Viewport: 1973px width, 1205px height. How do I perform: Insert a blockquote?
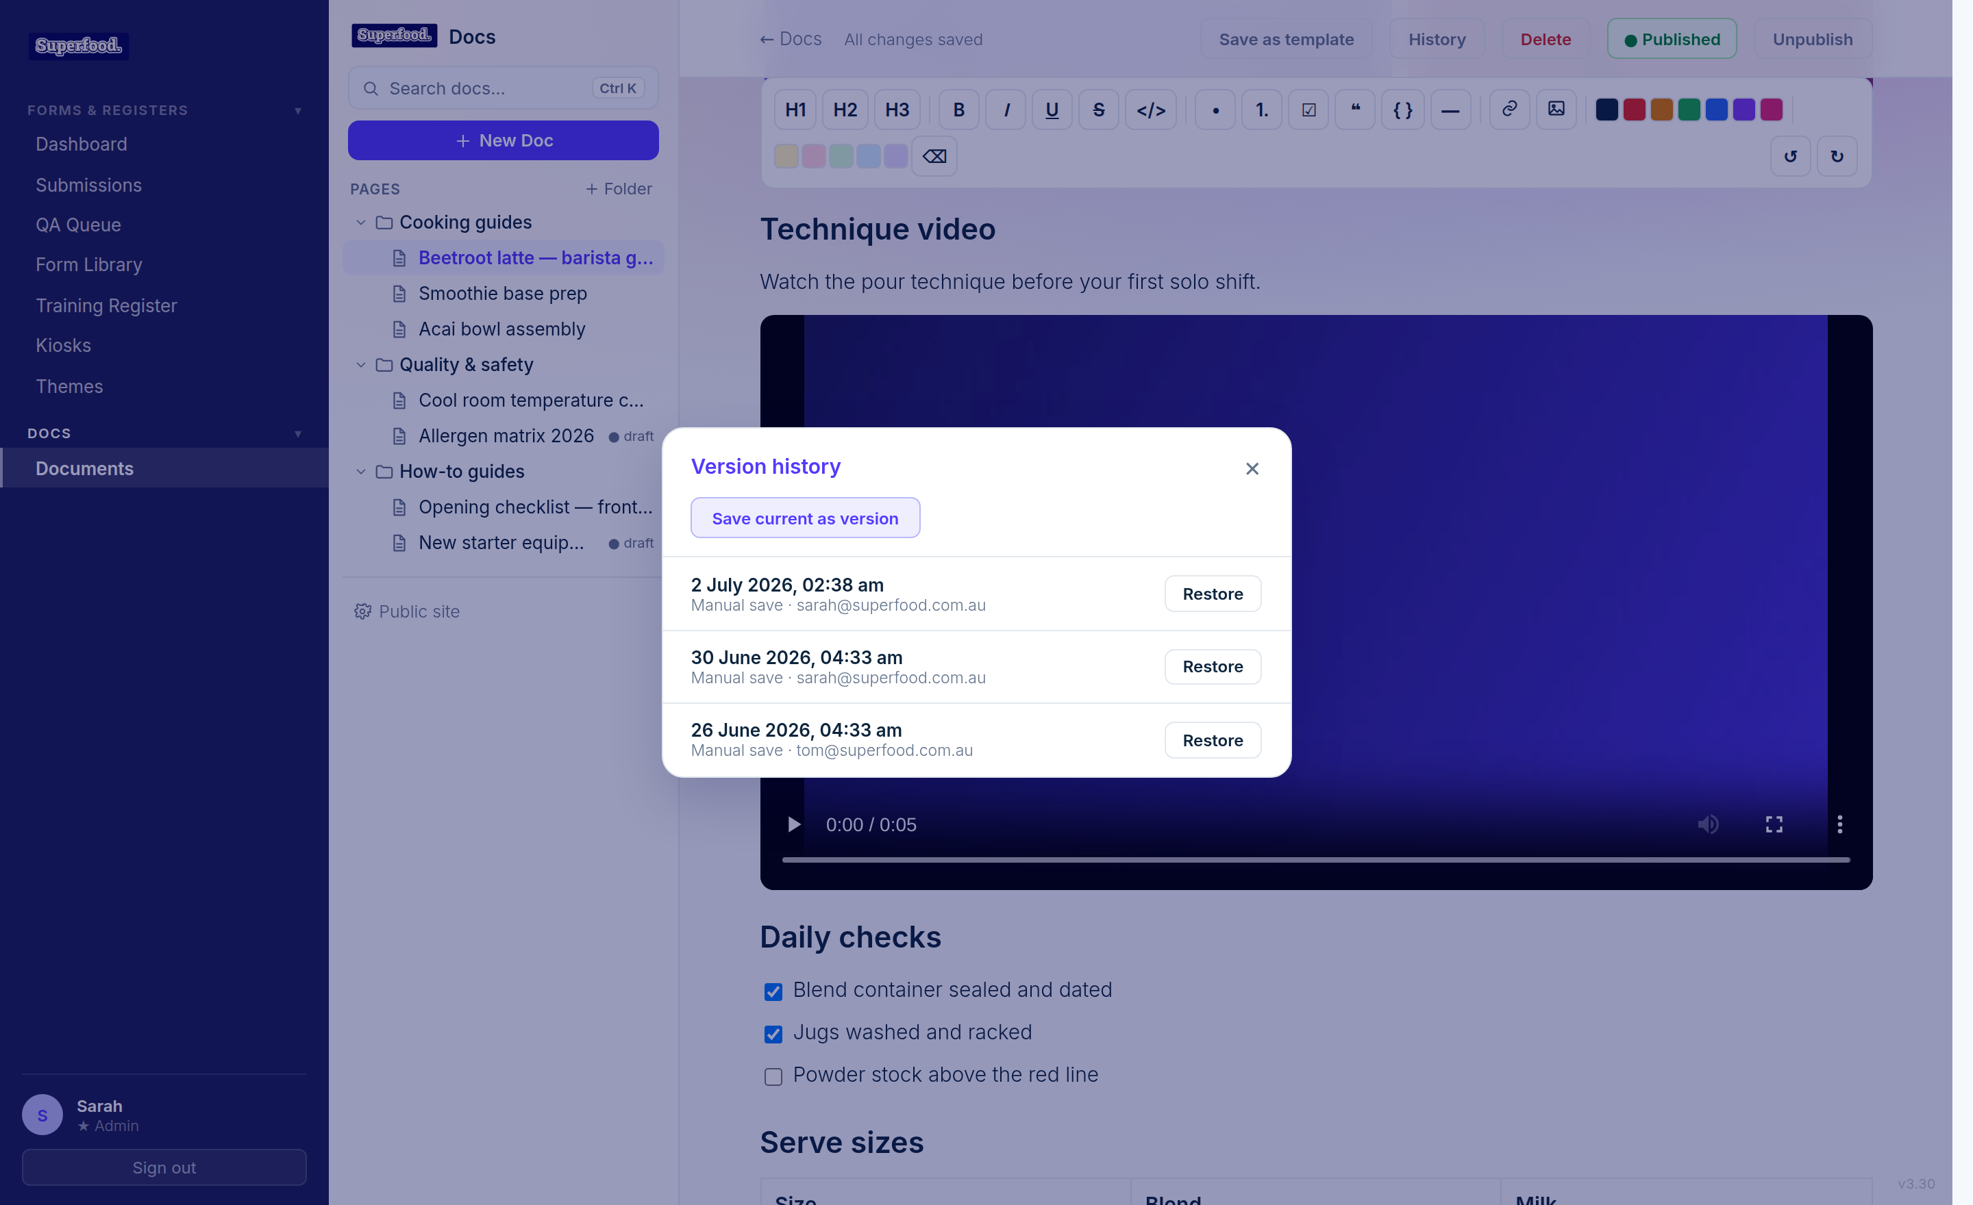point(1355,110)
